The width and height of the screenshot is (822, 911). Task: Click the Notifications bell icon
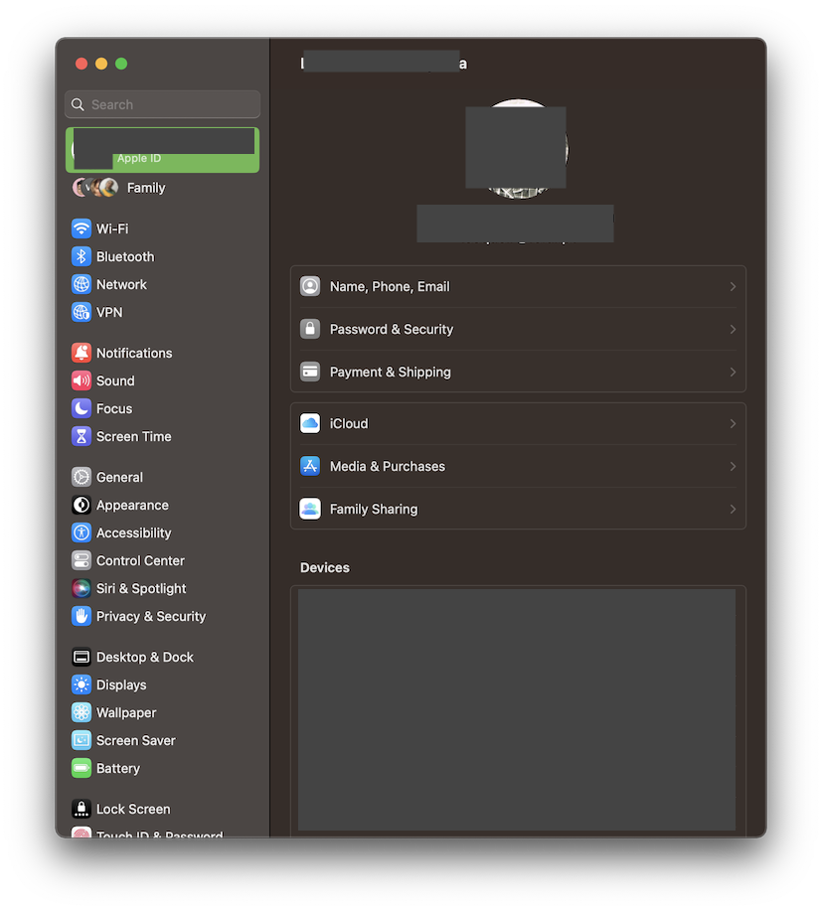click(82, 353)
